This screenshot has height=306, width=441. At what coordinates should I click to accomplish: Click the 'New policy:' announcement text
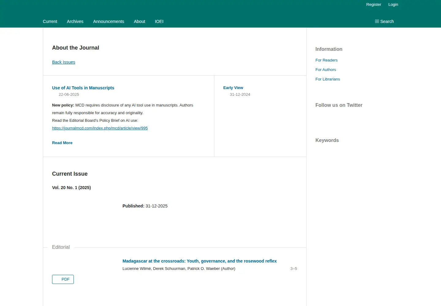63,105
